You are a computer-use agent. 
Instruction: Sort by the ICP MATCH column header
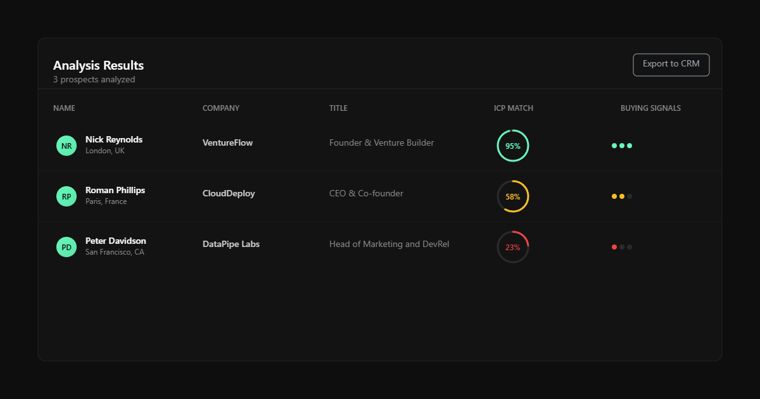[x=514, y=108]
